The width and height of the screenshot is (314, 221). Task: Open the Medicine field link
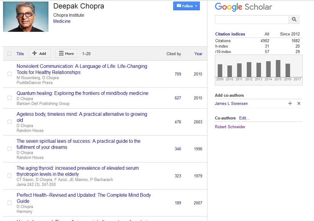pos(62,21)
